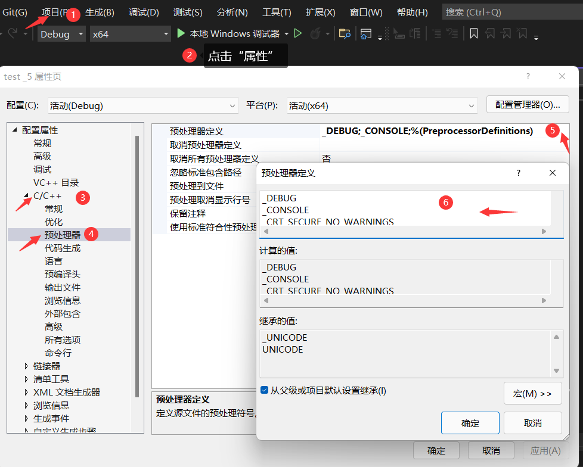Collapse the C/C++ tree node
Viewport: 583px width, 467px height.
coord(26,195)
